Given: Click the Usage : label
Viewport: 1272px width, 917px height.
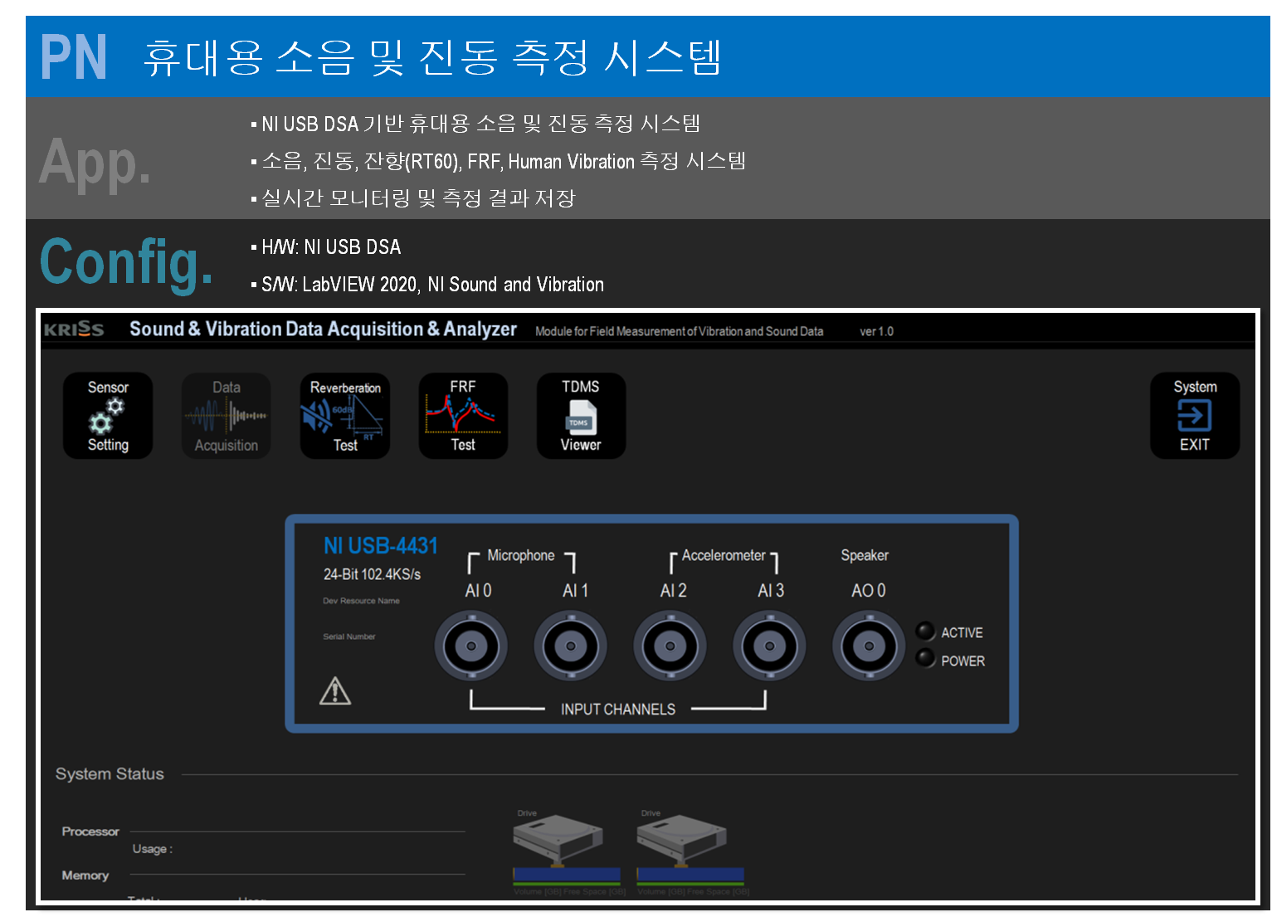Looking at the screenshot, I should [x=153, y=849].
